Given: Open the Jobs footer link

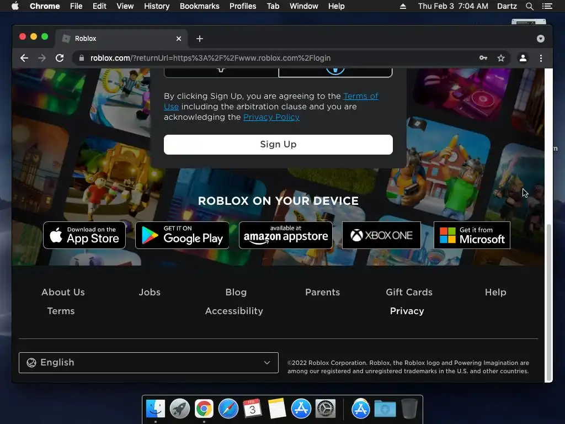Looking at the screenshot, I should [x=150, y=292].
